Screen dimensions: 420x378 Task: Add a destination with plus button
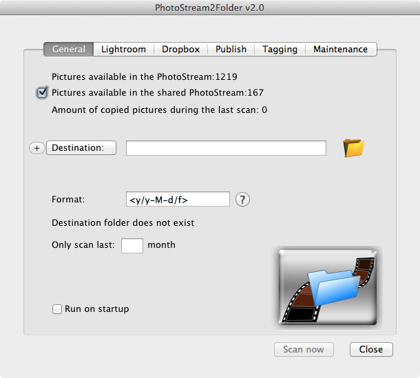[x=37, y=148]
